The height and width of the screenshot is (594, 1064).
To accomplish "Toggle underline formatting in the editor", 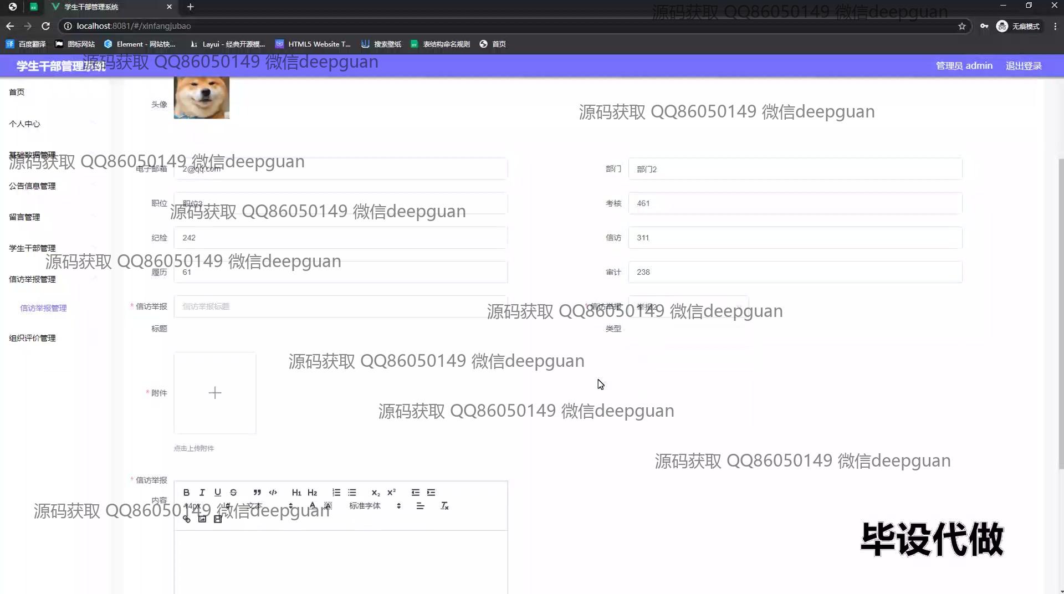I will (x=218, y=492).
